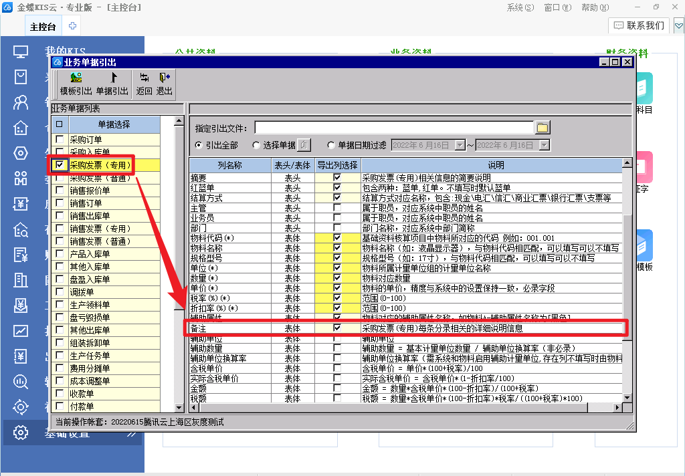Open the document with yen sidebar icon
Screen dimensions: 685x476
[21, 255]
